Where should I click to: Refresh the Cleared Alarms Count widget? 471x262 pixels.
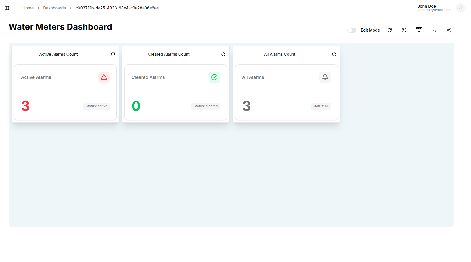click(223, 54)
